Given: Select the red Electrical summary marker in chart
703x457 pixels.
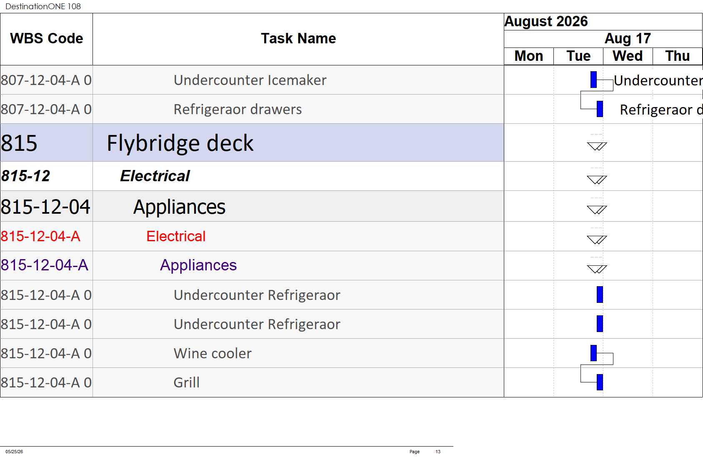Looking at the screenshot, I should (597, 240).
